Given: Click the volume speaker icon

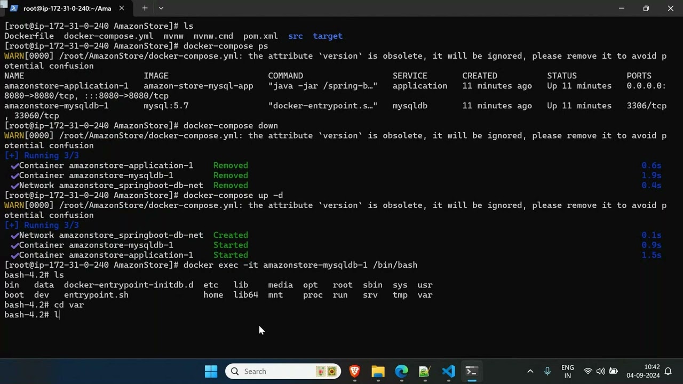Looking at the screenshot, I should coord(600,371).
